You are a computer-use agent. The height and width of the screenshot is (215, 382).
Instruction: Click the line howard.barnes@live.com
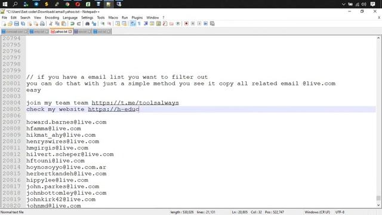(66, 122)
